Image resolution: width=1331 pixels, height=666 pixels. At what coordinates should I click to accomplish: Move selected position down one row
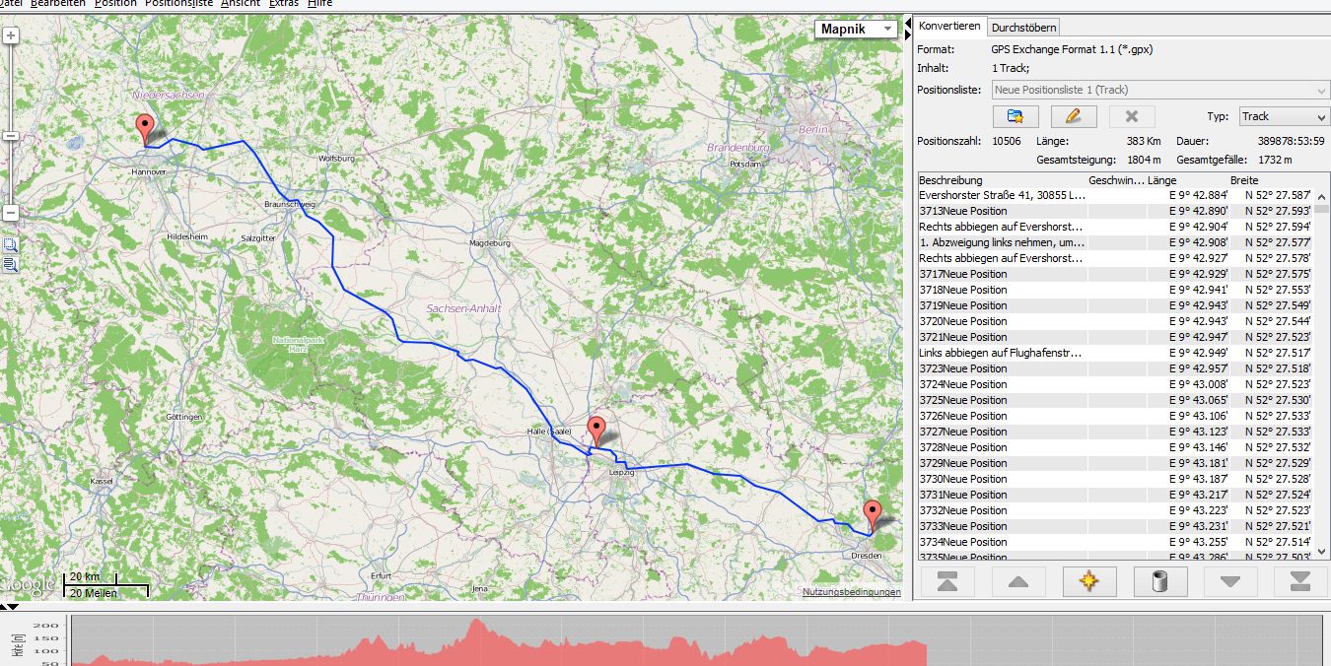pyautogui.click(x=1229, y=581)
